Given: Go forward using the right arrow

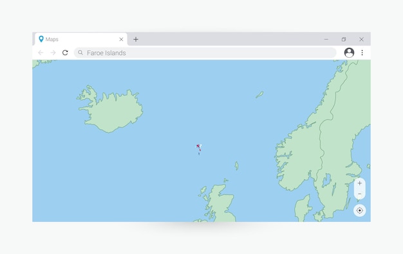Looking at the screenshot, I should tap(53, 53).
